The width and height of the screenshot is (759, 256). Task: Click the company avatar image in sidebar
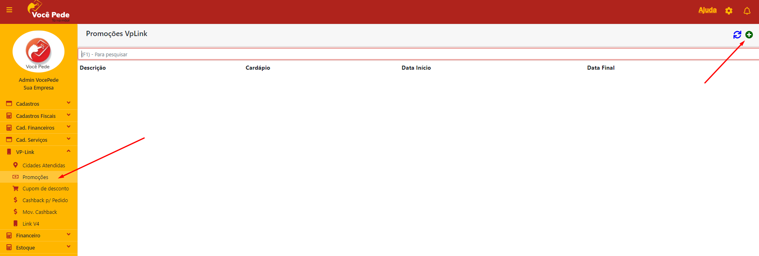(x=39, y=51)
